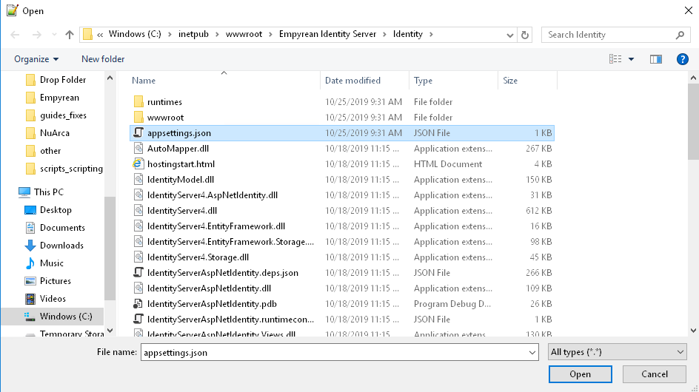
Task: Select Empyrean folder in navigation pane
Action: pos(59,98)
